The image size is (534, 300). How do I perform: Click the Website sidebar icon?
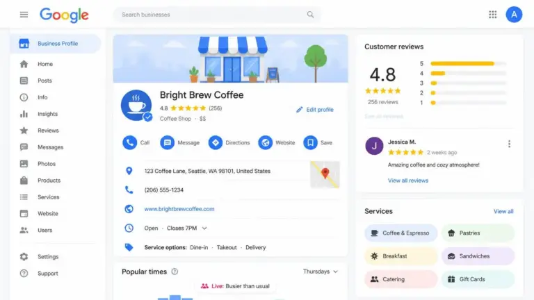[24, 214]
